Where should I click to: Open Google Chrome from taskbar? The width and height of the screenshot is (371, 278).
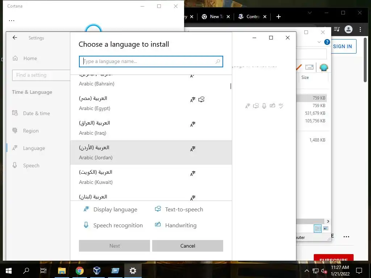click(x=80, y=270)
